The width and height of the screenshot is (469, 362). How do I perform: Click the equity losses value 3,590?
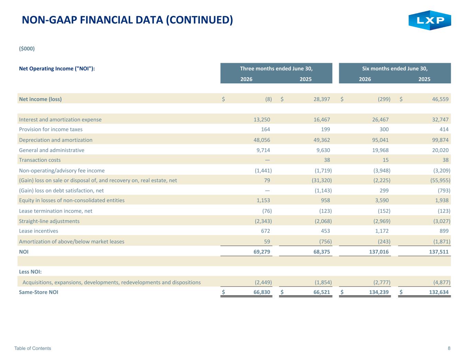(x=381, y=200)
